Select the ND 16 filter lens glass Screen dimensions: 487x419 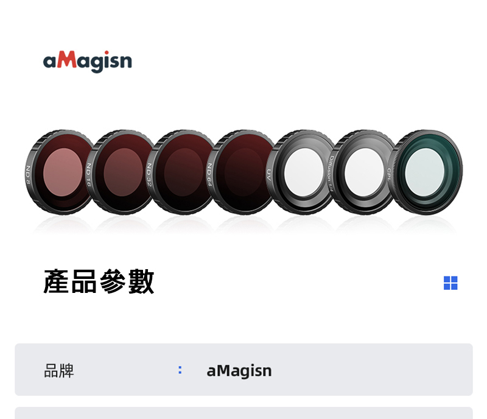coord(124,172)
